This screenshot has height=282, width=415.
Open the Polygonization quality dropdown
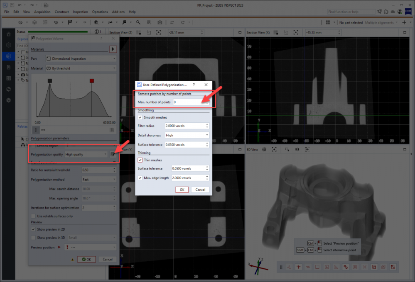click(x=86, y=154)
